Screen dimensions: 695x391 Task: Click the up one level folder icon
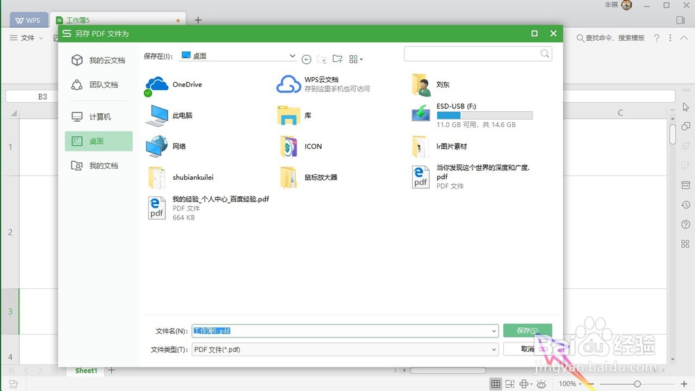pos(322,59)
